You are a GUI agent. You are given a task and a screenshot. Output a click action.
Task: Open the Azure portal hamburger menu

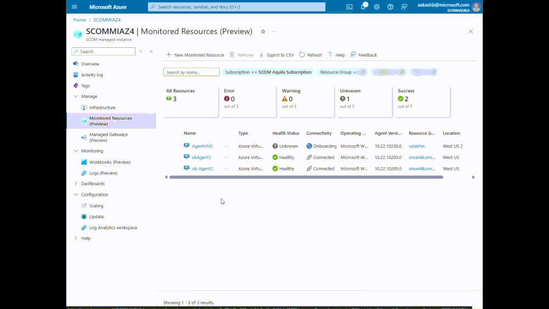[x=74, y=7]
